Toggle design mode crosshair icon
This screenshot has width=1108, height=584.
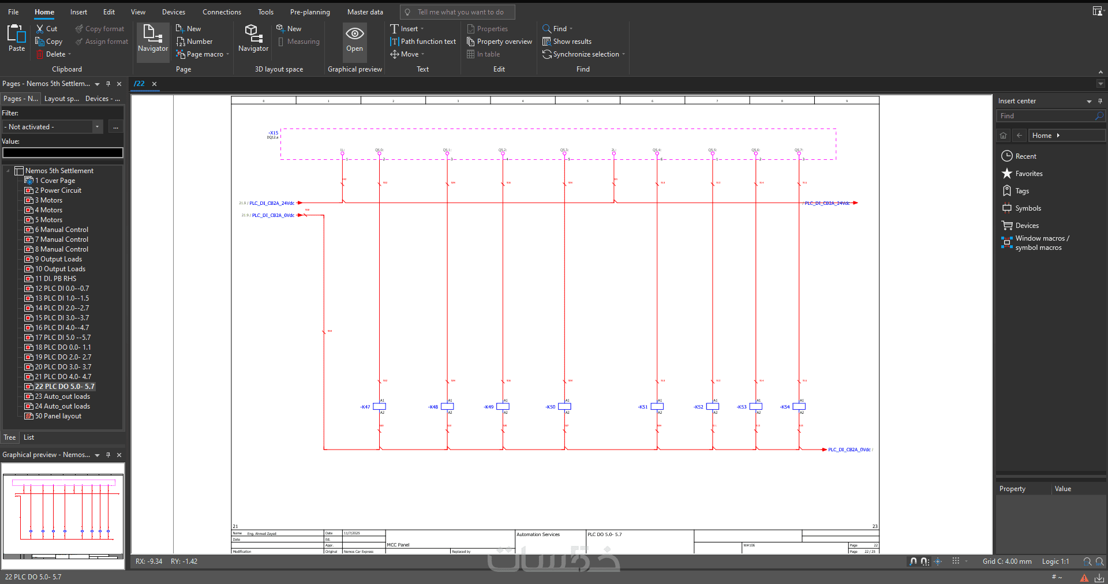(x=938, y=561)
